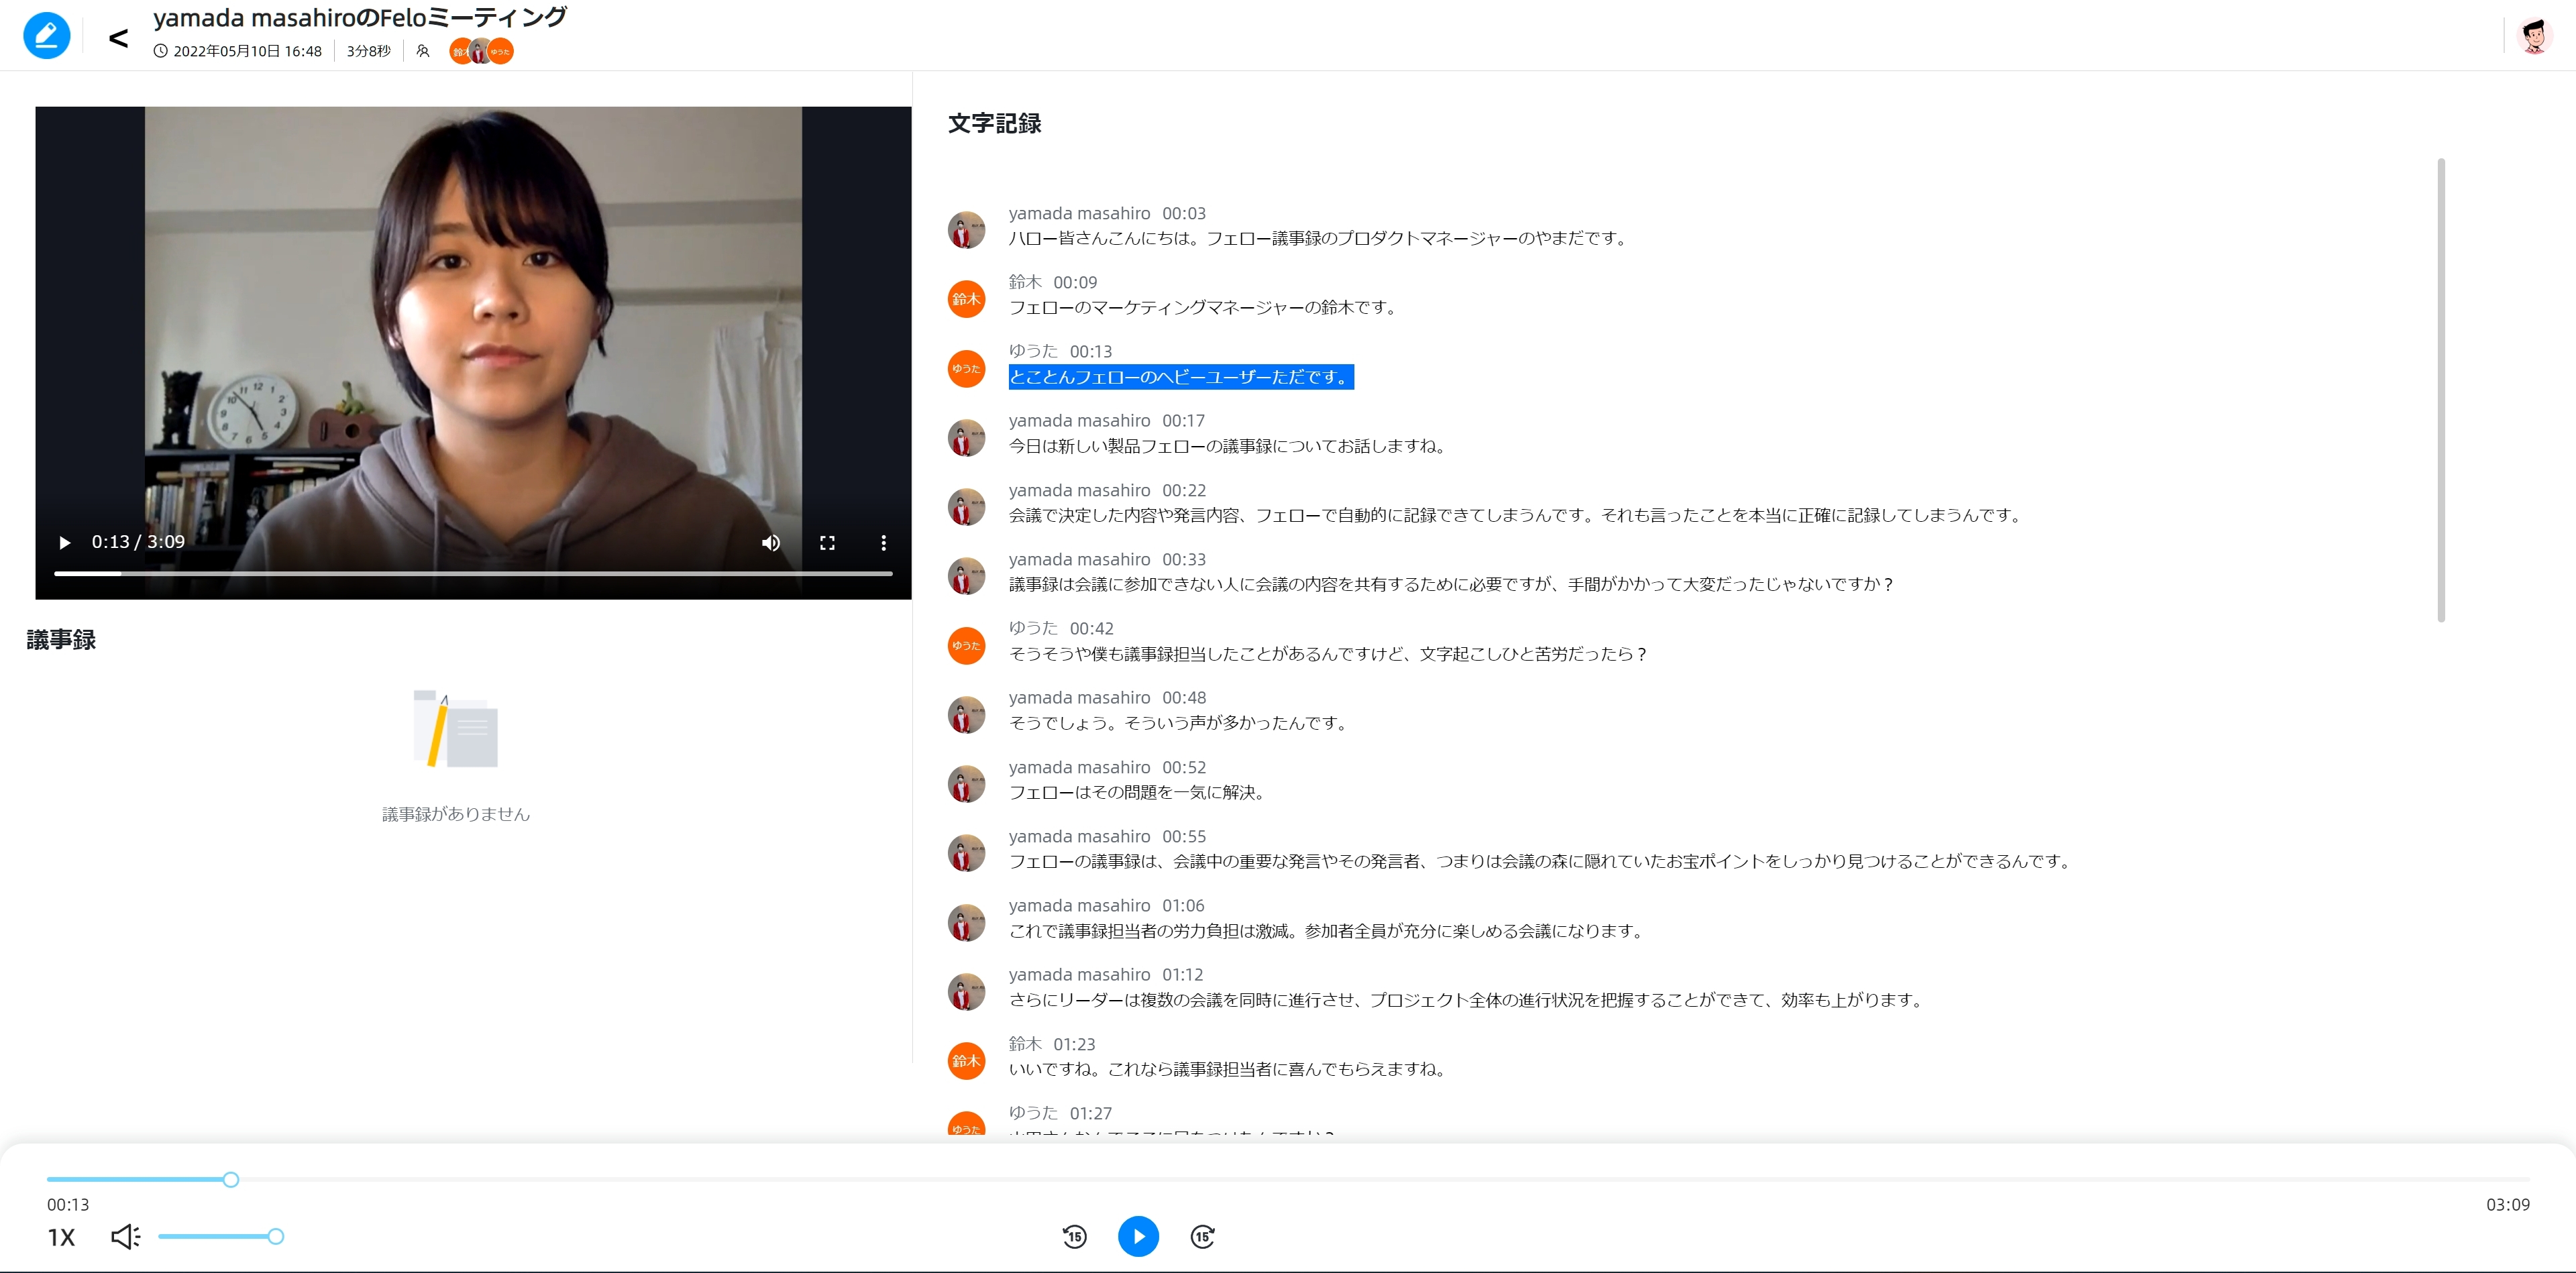Click the blue edit pencil icon
Viewport: 2576px width, 1273px height.
46,36
